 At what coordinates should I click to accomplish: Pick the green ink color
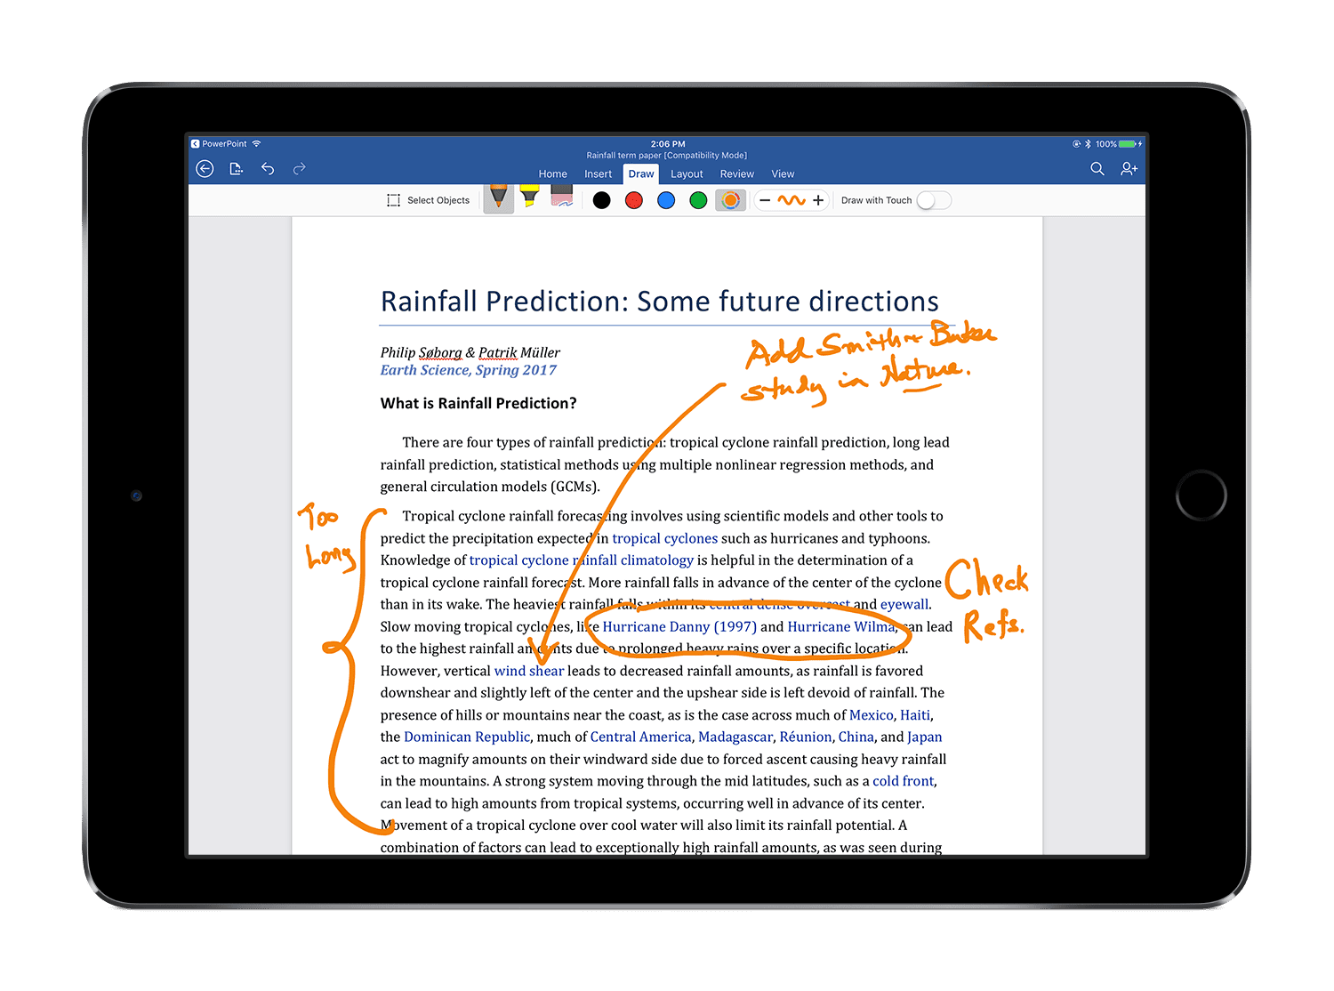[x=698, y=200]
